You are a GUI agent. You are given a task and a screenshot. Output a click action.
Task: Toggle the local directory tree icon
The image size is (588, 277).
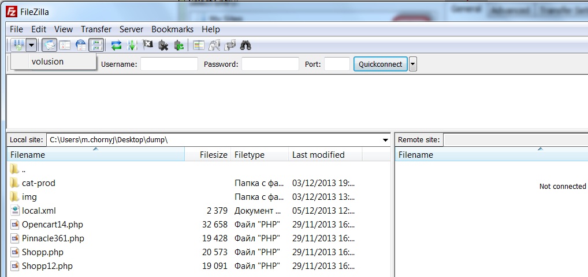click(x=65, y=45)
